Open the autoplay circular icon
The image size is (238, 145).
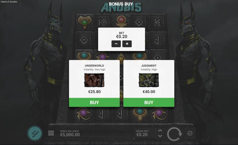190,133
